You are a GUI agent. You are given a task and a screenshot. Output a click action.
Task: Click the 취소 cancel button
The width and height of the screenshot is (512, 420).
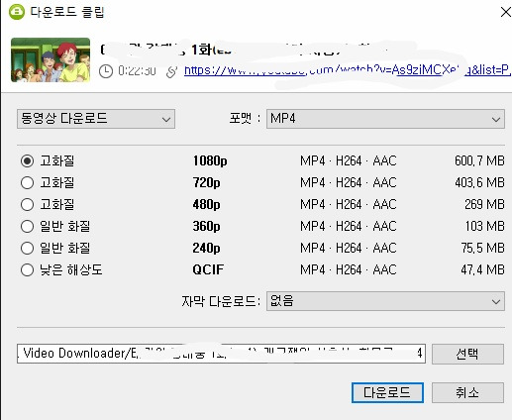point(467,392)
